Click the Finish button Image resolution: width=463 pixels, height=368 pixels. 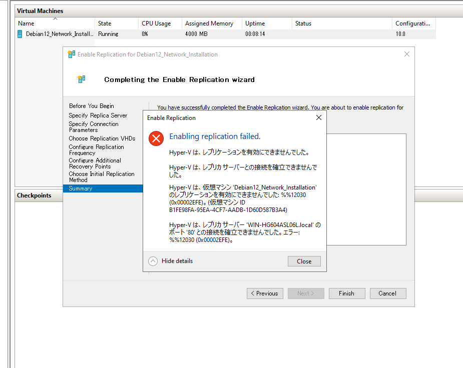pos(347,293)
